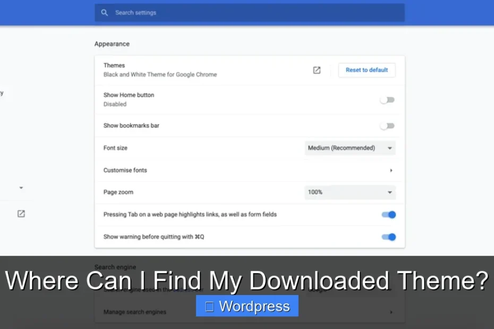Open the Font size dropdown showing Medium (Recommended)
Screen dimensions: 494x329
tap(350, 148)
